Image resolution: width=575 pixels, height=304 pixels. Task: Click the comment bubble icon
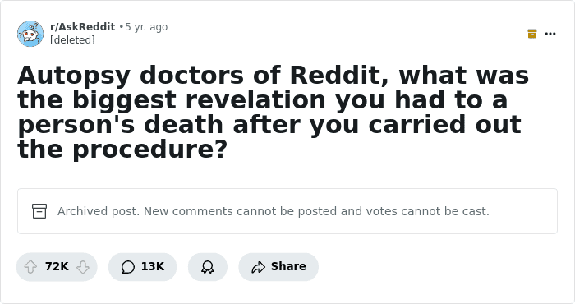(128, 267)
